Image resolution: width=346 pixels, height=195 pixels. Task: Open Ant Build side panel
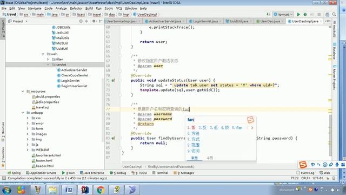334,29
